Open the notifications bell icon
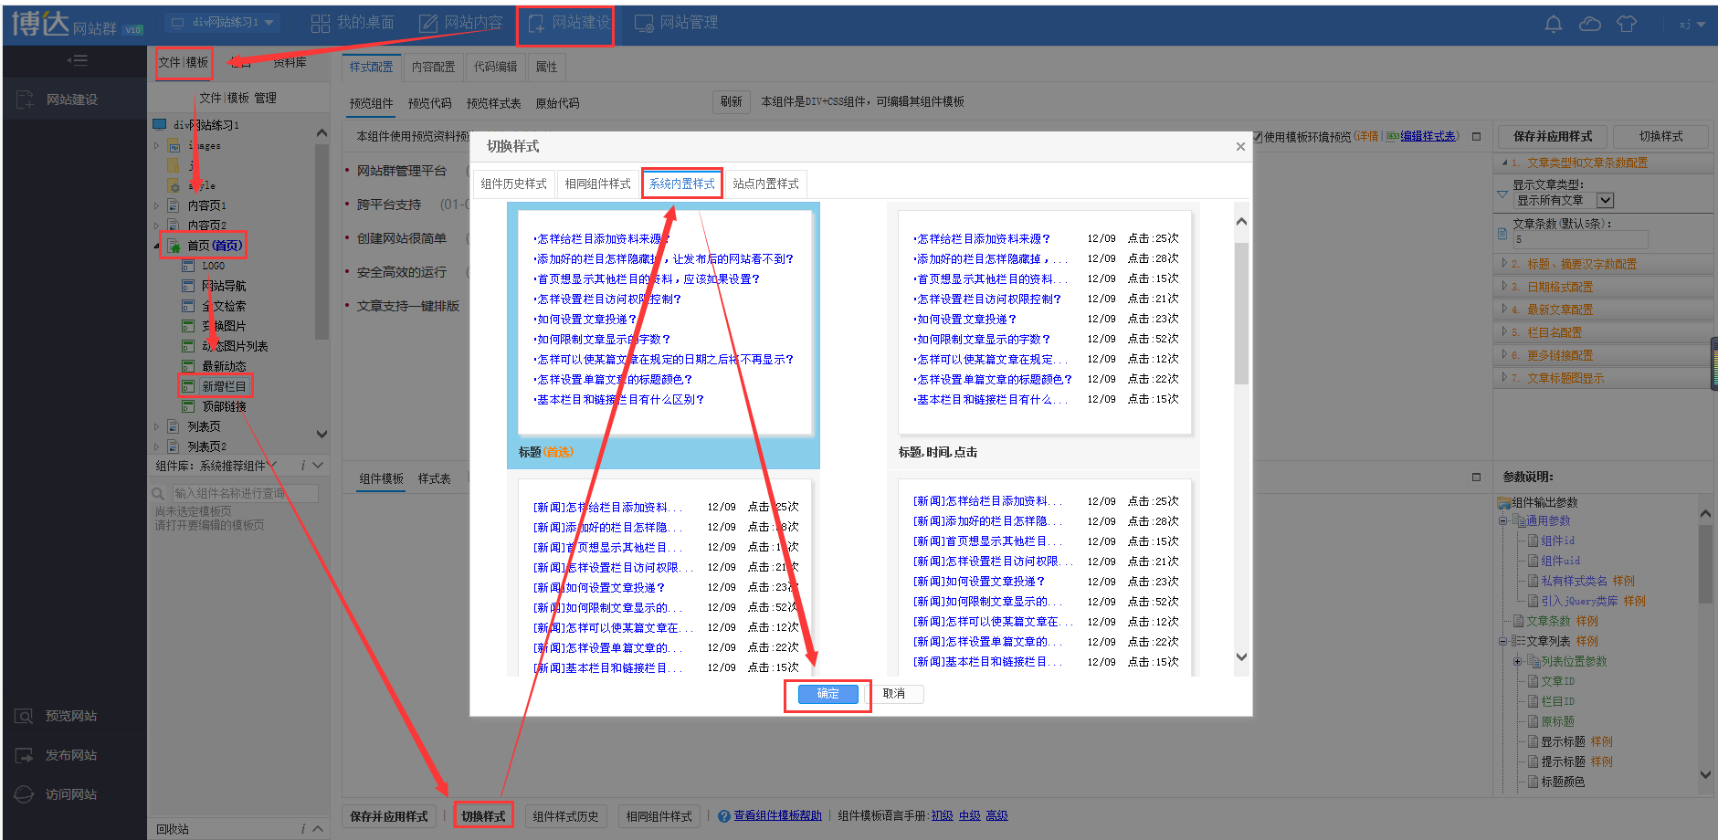 tap(1553, 25)
